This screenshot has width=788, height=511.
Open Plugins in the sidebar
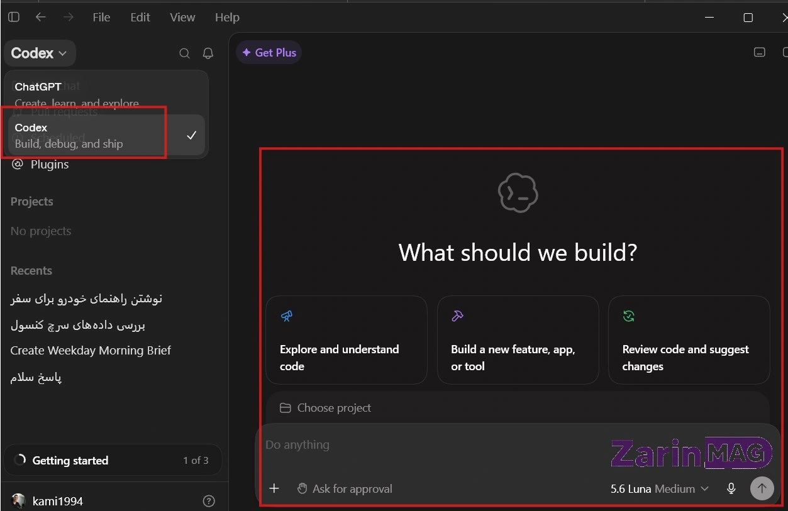41,165
